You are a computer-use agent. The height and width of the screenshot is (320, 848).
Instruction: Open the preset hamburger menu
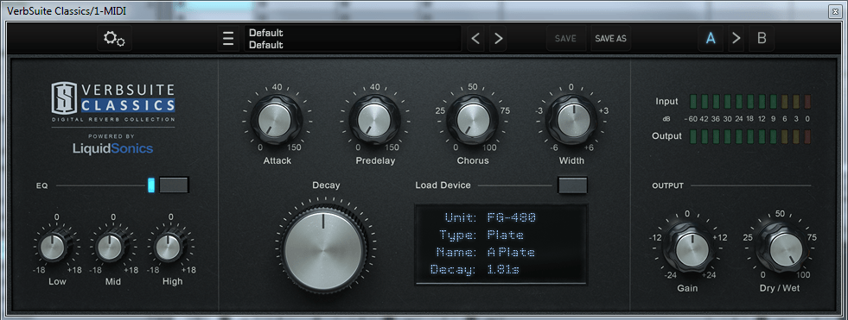click(x=228, y=38)
